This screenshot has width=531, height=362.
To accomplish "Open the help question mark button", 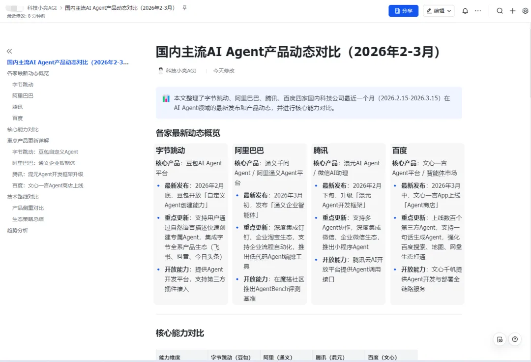I will point(515,339).
